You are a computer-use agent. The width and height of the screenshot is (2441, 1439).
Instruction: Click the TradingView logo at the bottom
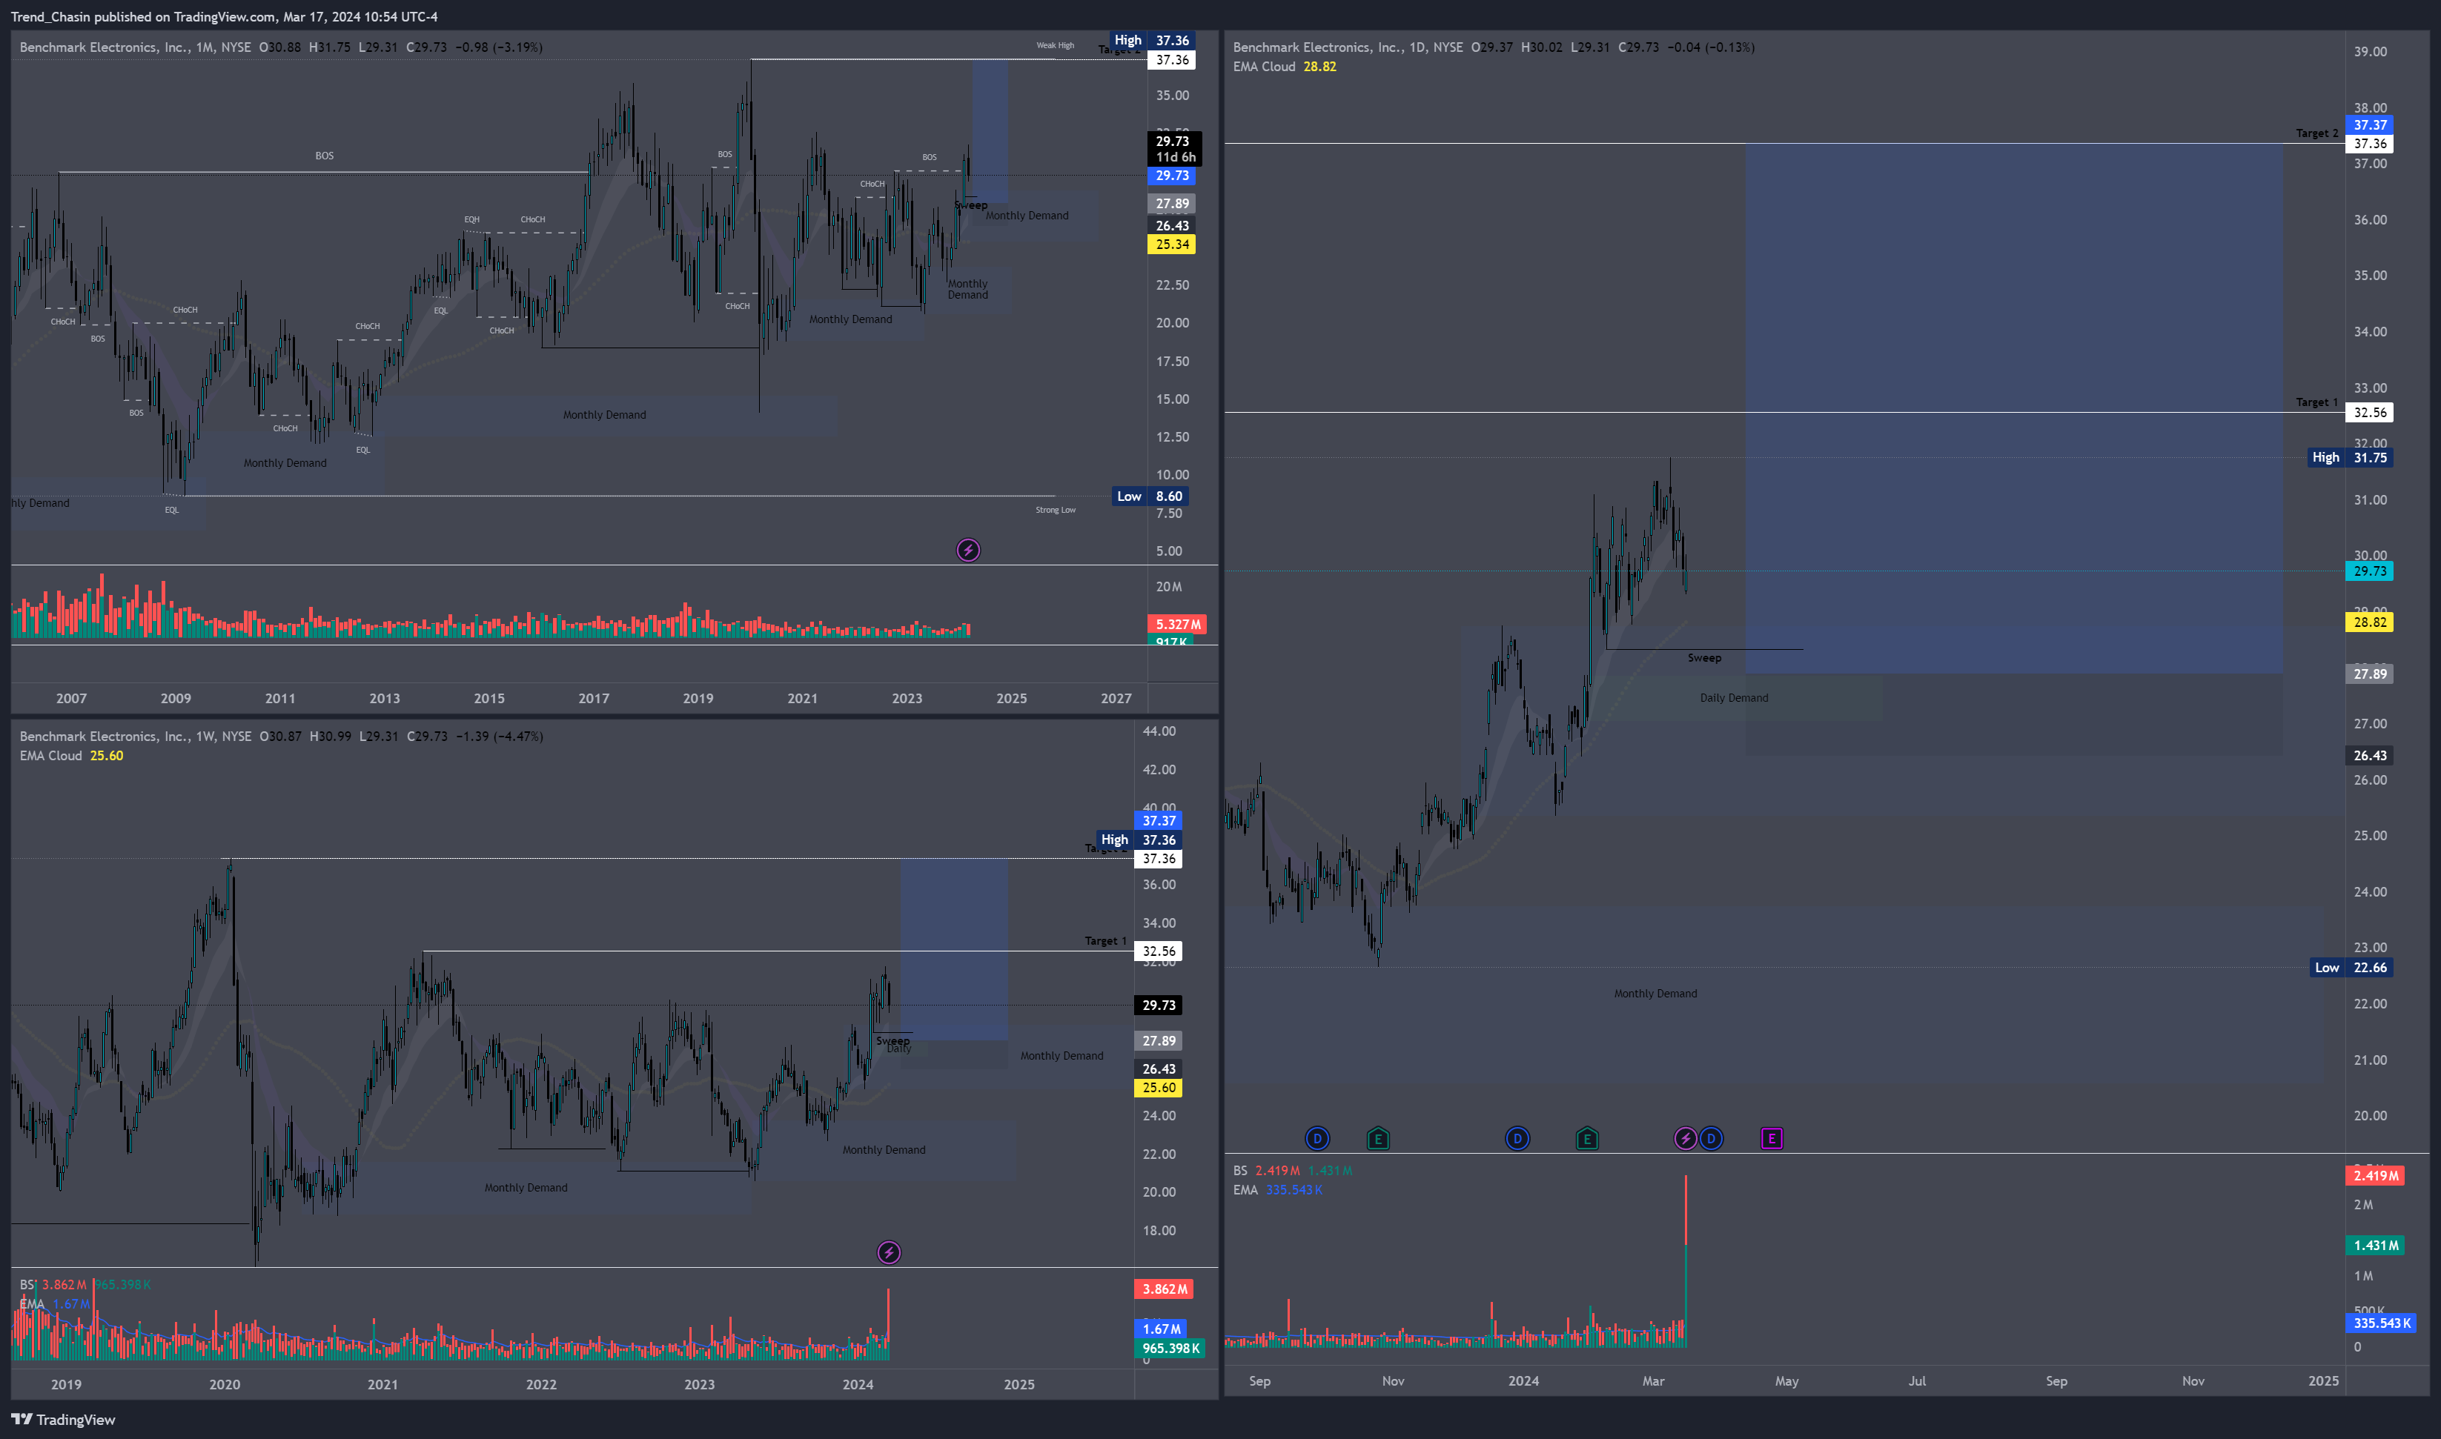63,1420
